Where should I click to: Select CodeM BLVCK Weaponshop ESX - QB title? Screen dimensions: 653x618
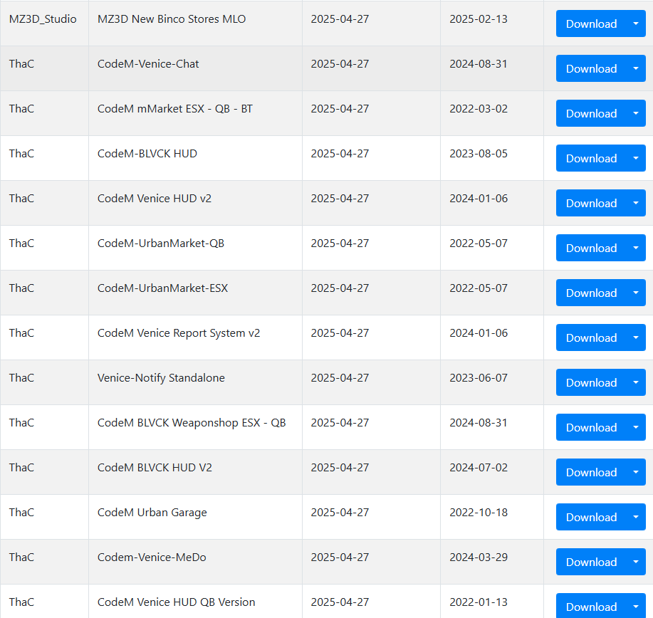[192, 423]
